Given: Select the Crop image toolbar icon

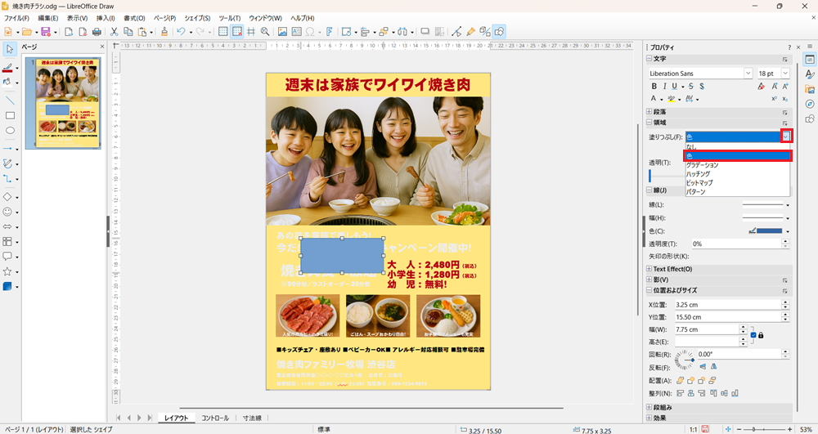Looking at the screenshot, I should tap(439, 31).
